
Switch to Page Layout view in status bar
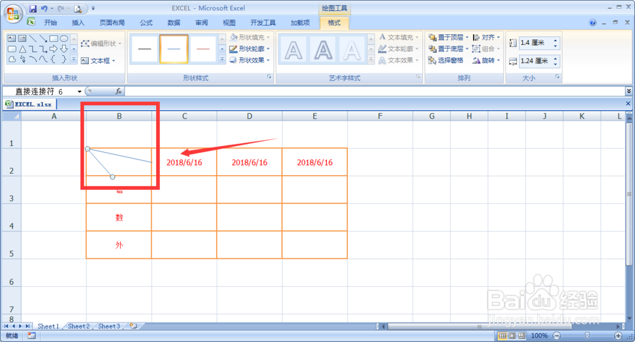click(x=512, y=336)
